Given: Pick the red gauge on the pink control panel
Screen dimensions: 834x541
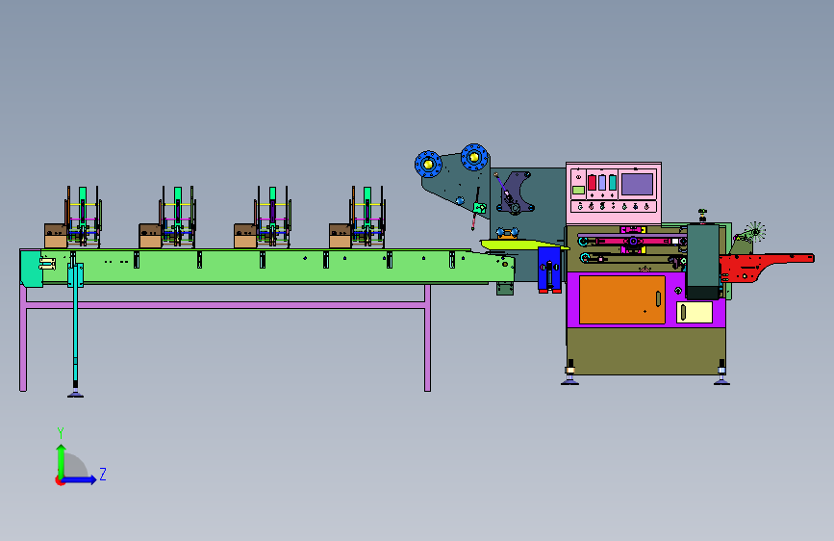Looking at the screenshot, I should click(592, 183).
